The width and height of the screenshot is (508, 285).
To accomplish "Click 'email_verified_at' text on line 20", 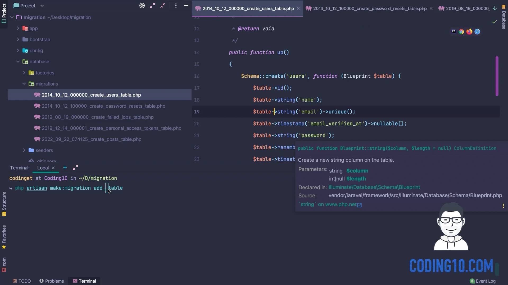I will click(336, 123).
